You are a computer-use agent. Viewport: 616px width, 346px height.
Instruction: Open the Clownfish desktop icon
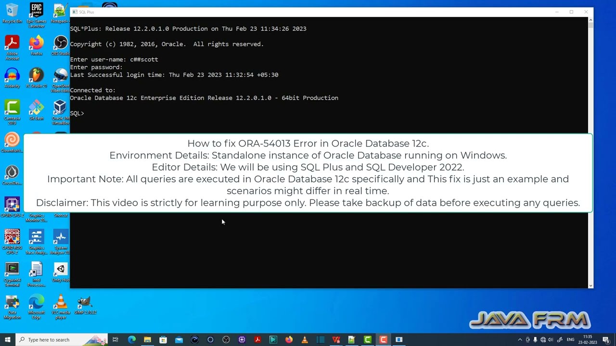pos(12,143)
